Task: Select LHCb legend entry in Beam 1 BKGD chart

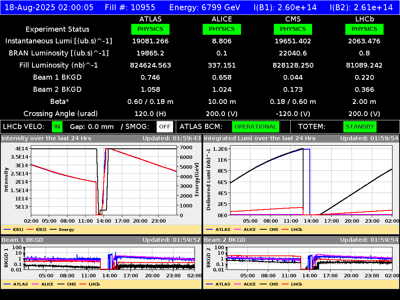Action: (89, 284)
